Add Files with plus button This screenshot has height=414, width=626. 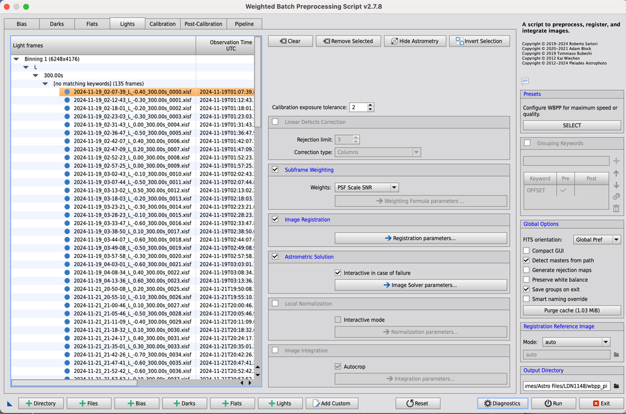click(x=89, y=403)
